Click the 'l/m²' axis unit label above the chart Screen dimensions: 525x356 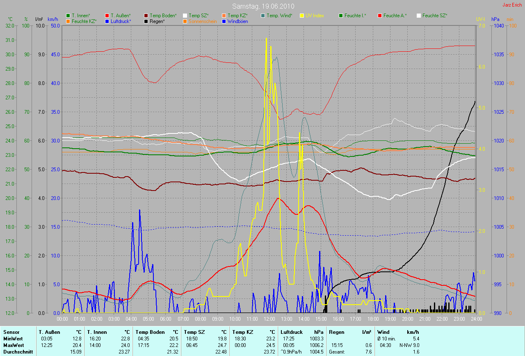(x=39, y=19)
